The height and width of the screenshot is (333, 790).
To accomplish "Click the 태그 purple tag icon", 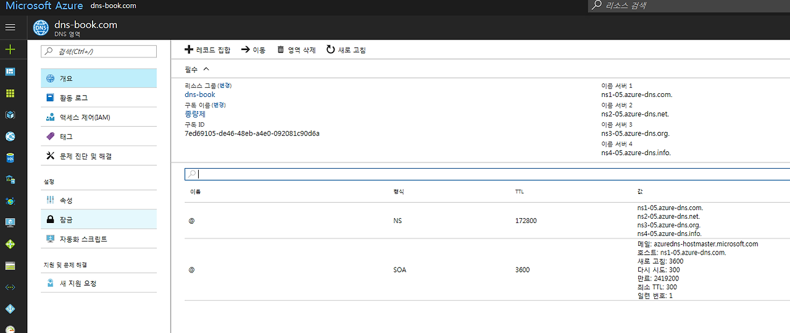I will coord(51,137).
